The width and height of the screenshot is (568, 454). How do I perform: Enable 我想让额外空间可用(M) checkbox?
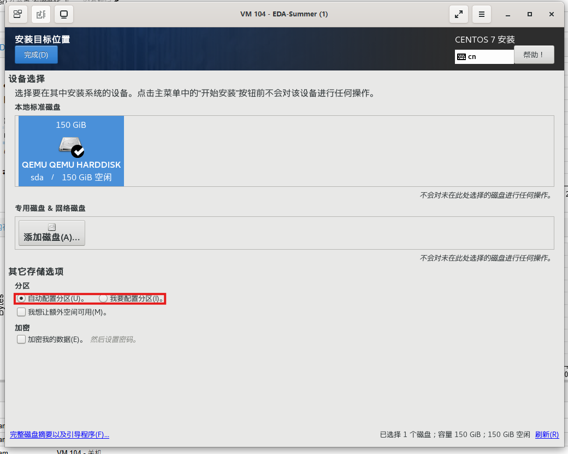(21, 312)
